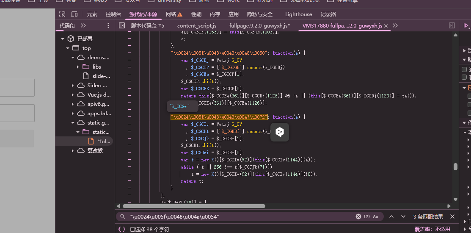Select the *ful... file in the tree

click(x=84, y=141)
